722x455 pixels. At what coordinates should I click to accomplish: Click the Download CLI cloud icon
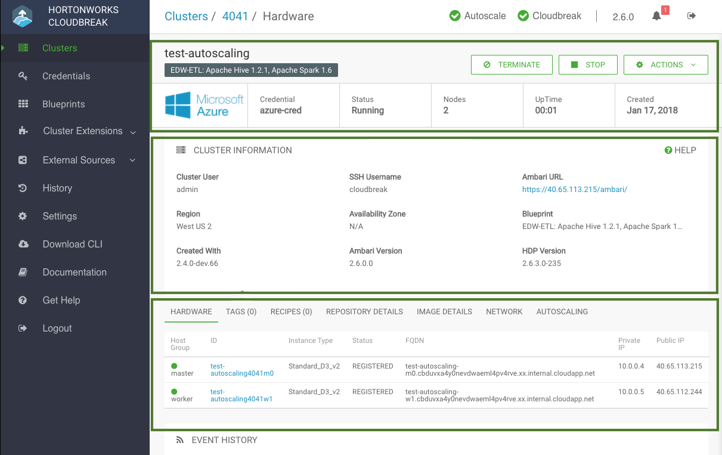(x=23, y=244)
